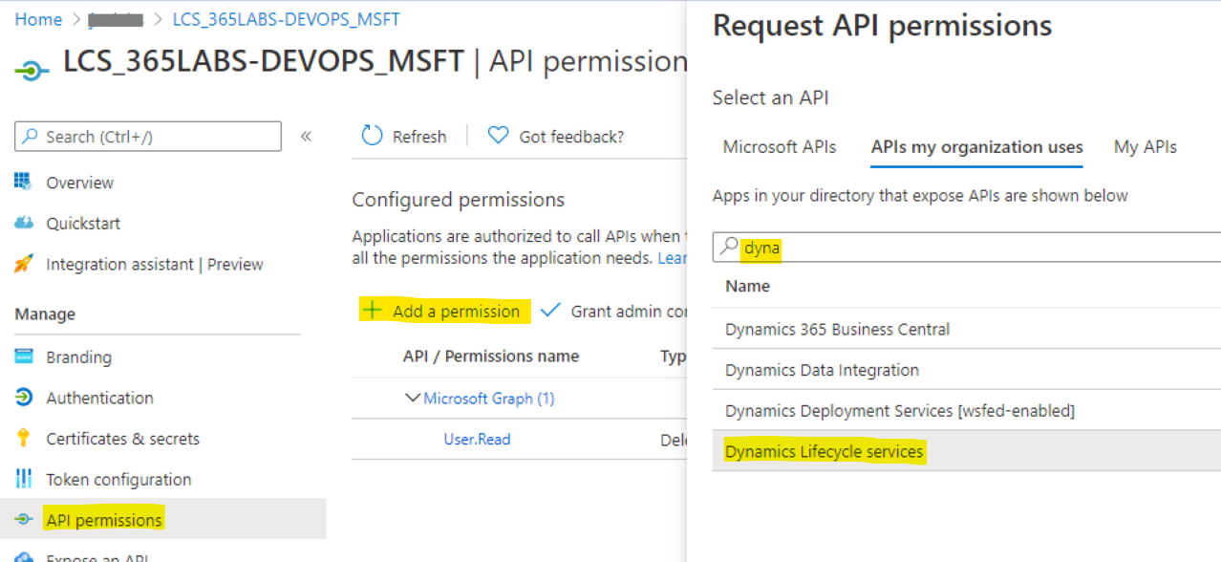Open Certificates & secrets page

click(122, 439)
